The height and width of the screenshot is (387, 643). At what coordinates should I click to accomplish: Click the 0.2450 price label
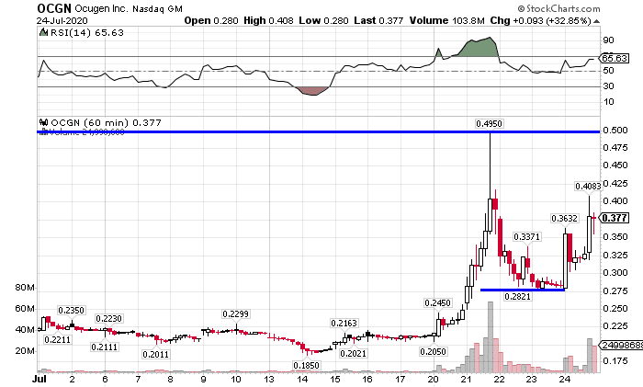coord(437,302)
